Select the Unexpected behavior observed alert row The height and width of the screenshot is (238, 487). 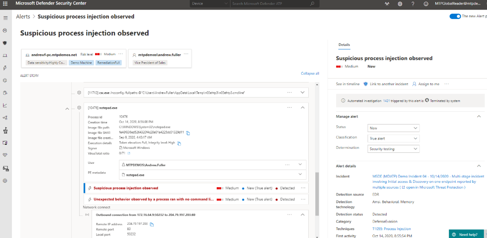click(x=196, y=199)
